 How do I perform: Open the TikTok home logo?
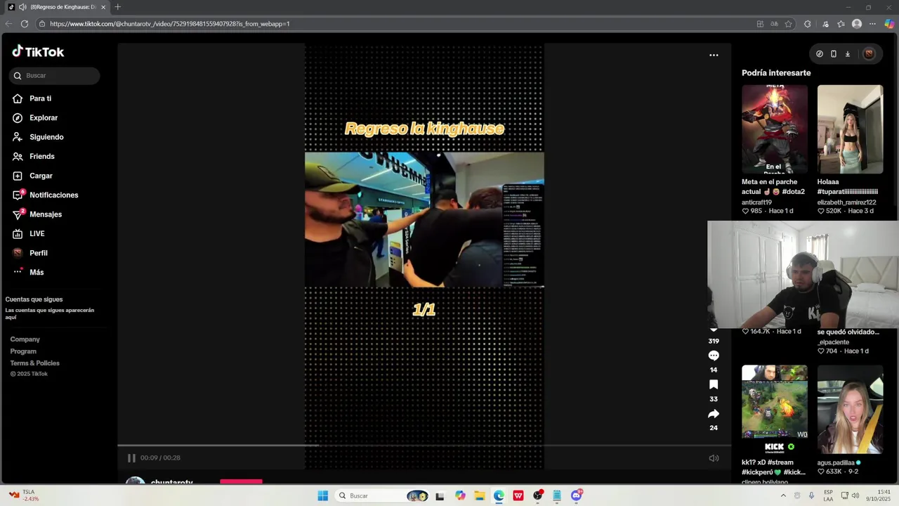pyautogui.click(x=38, y=51)
